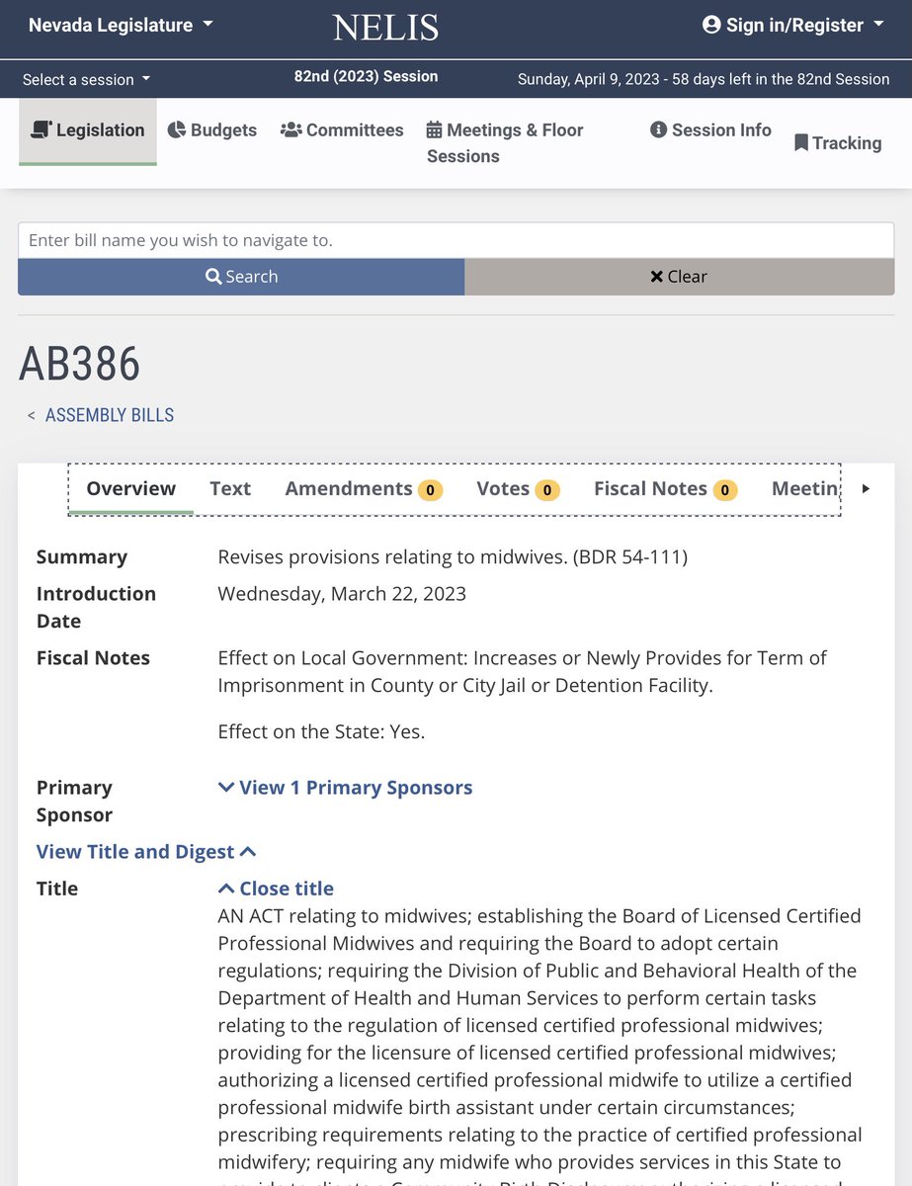Click the Committees people icon
The height and width of the screenshot is (1186, 912).
(291, 129)
